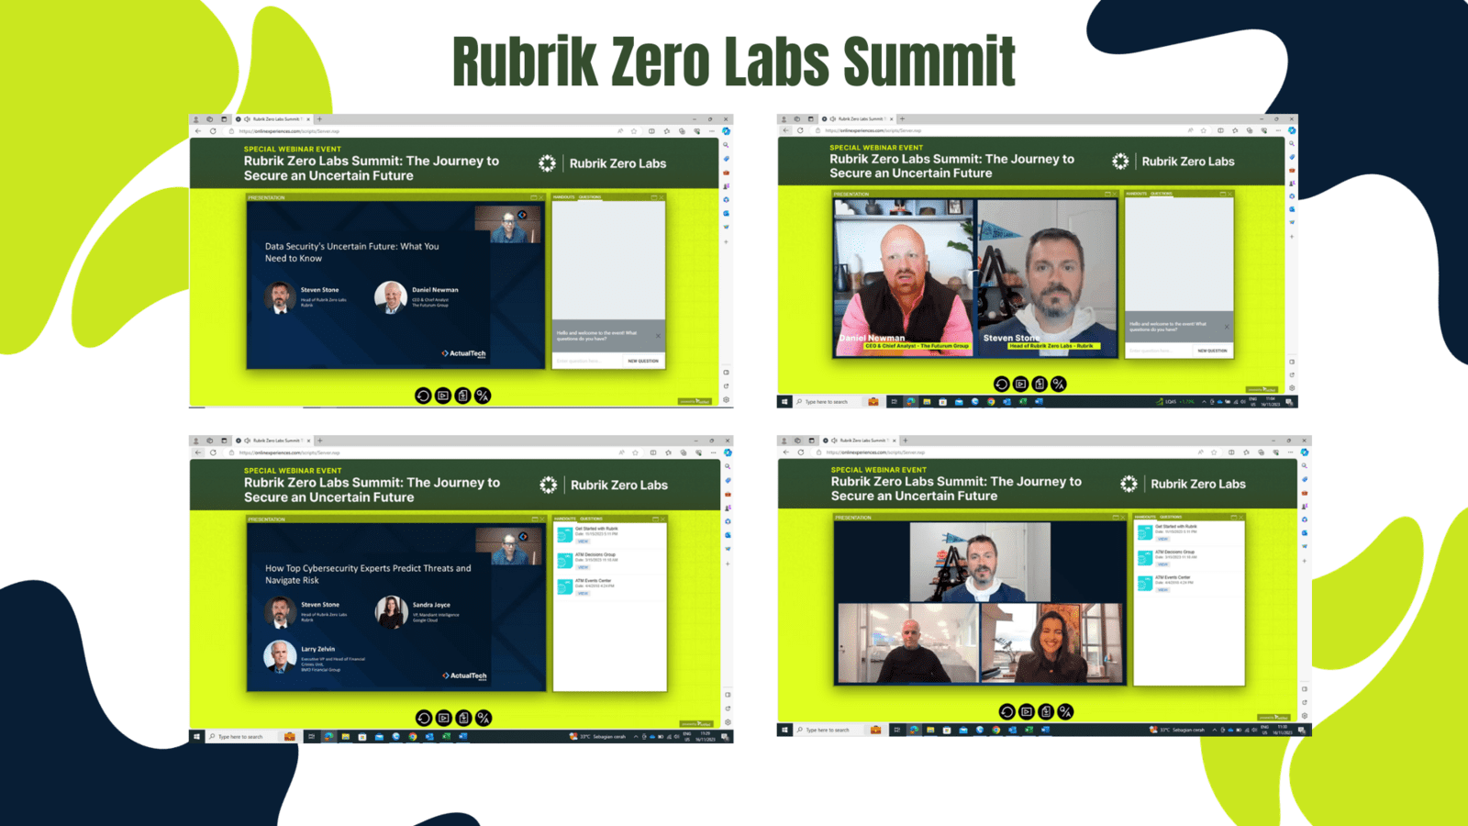Open media player dock icon under three-speaker video
1468x826 pixels.
(x=1027, y=711)
